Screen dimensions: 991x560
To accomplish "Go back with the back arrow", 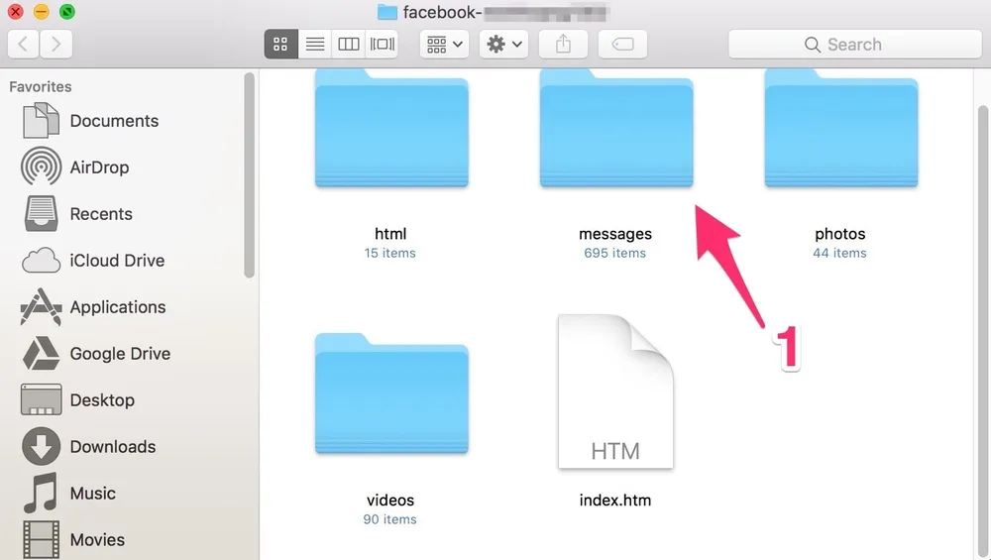I will (x=24, y=45).
